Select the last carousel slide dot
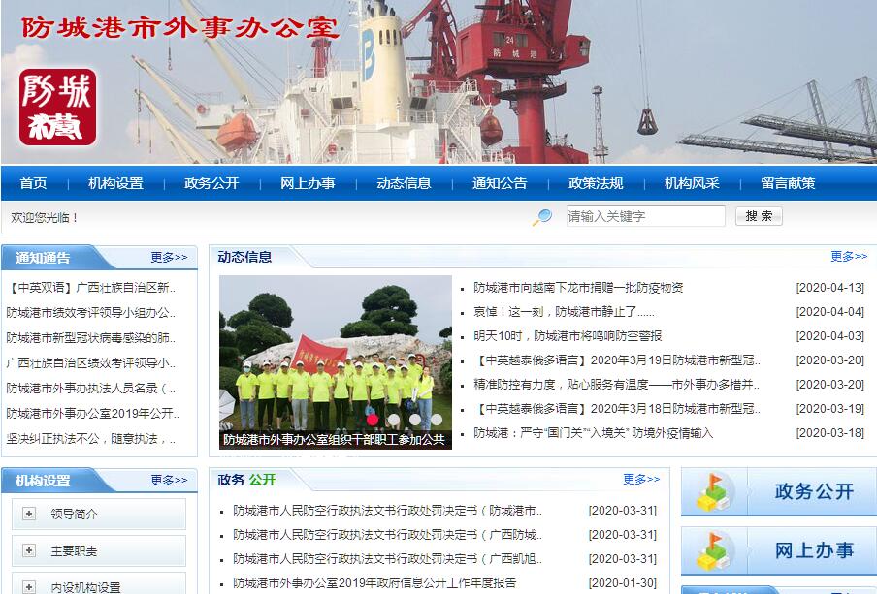877x594 pixels. [x=437, y=420]
